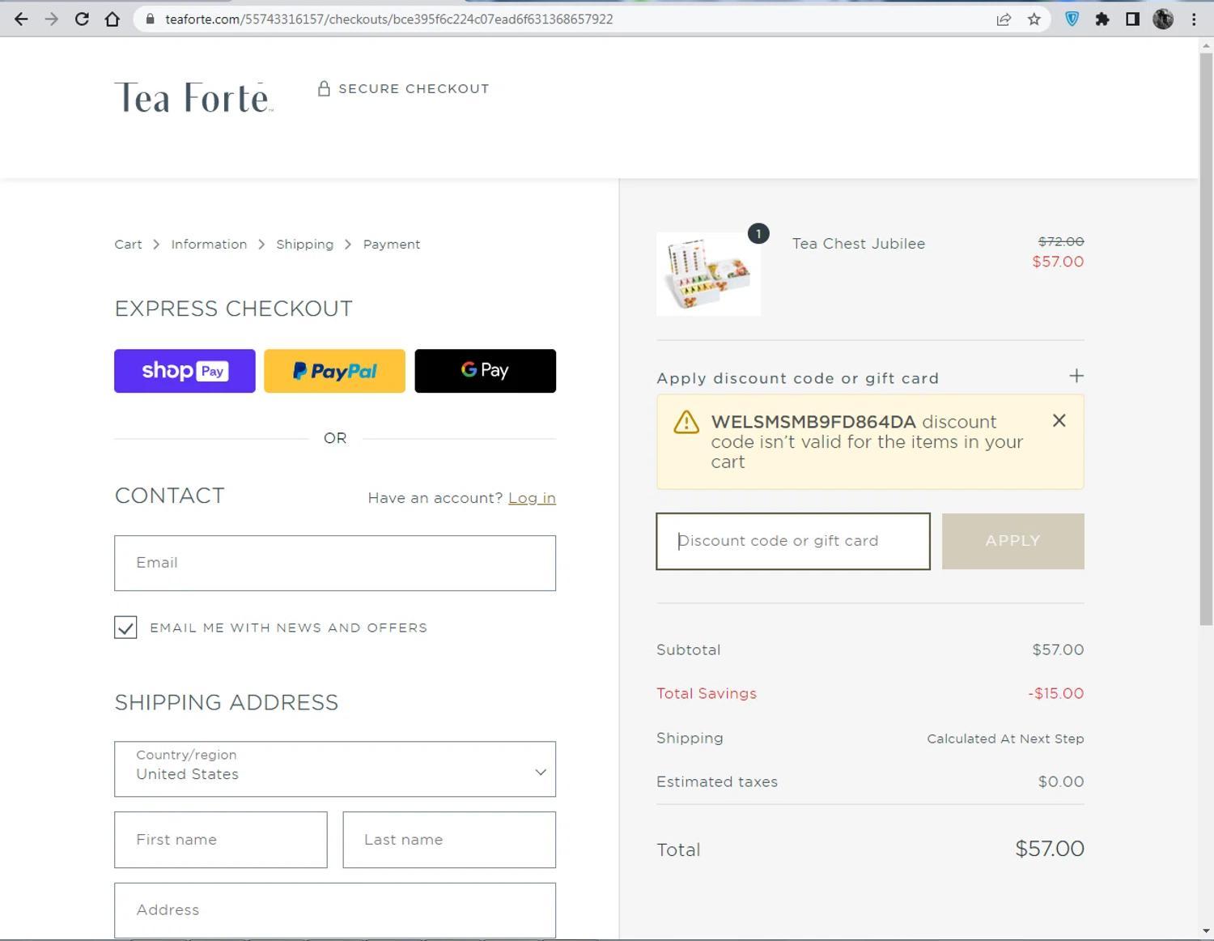1214x941 pixels.
Task: Open Chrome three-dot menu
Action: [x=1194, y=19]
